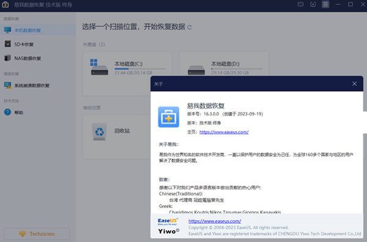Click the hard drive icon for D:
Image resolution: width=367 pixels, height=242 pixels.
point(196,70)
